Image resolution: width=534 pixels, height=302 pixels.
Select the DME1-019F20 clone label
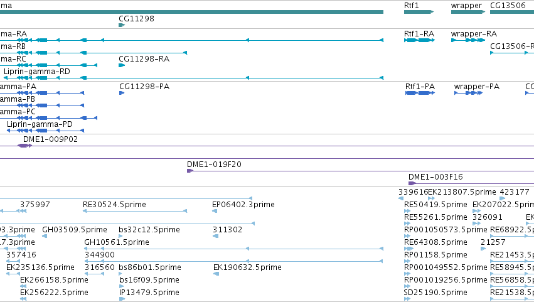click(214, 164)
